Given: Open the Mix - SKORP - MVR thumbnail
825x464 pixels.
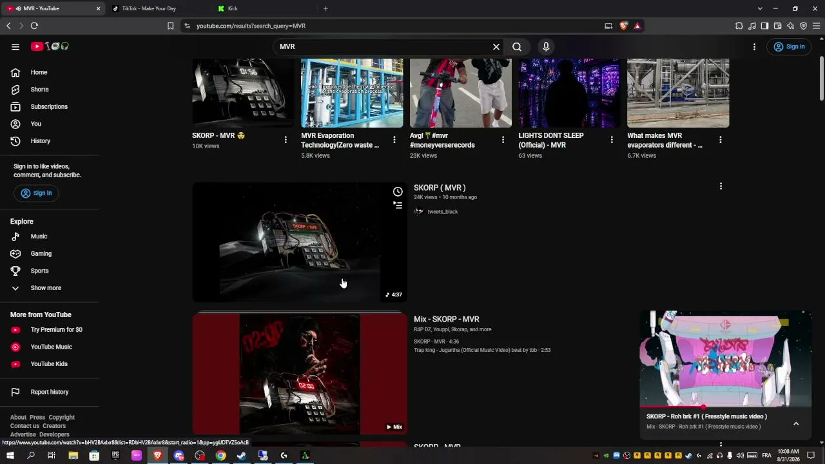Looking at the screenshot, I should tap(300, 374).
